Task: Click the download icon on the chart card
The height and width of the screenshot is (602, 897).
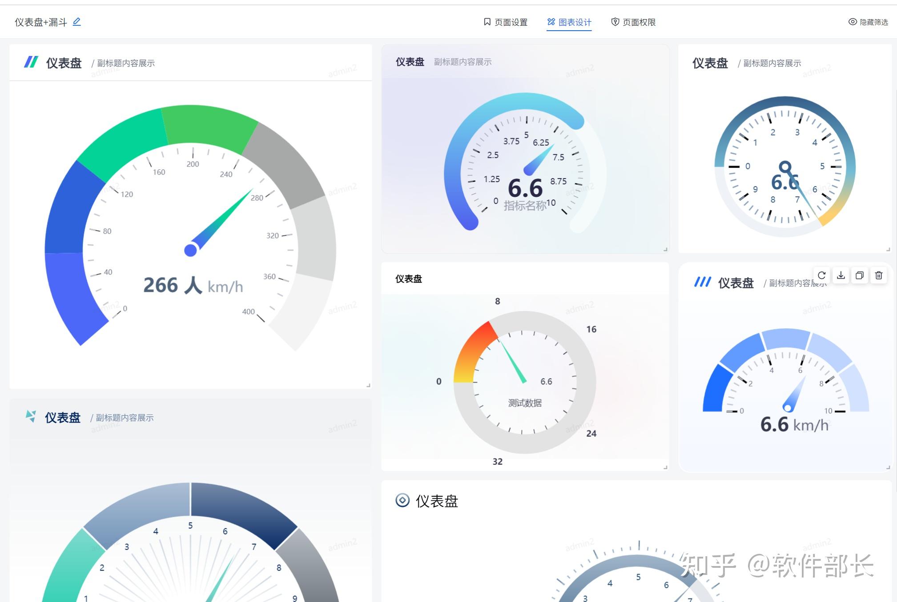Action: (841, 275)
